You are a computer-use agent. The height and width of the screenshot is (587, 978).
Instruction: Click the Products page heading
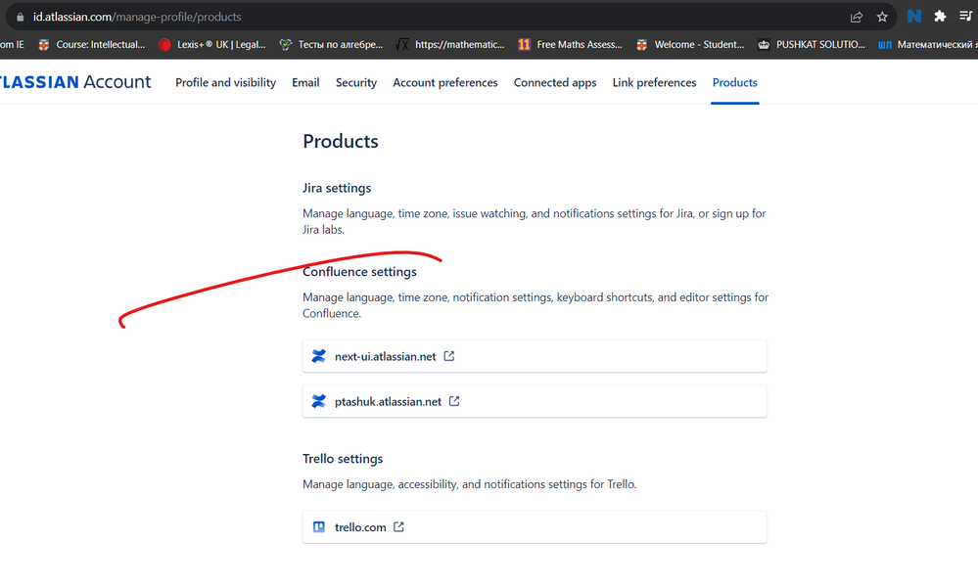(x=341, y=141)
